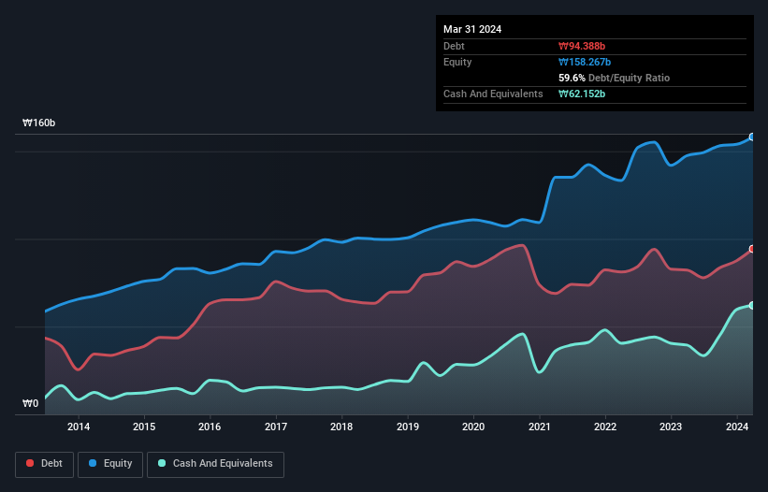Toggle the Debt legend button
This screenshot has height=492, width=768.
pyautogui.click(x=44, y=464)
